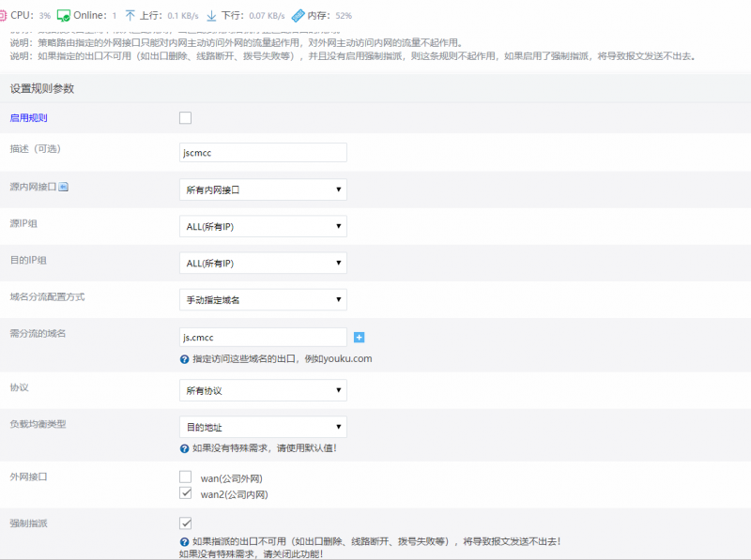Click the download speed arrow icon
The width and height of the screenshot is (751, 560).
[211, 16]
